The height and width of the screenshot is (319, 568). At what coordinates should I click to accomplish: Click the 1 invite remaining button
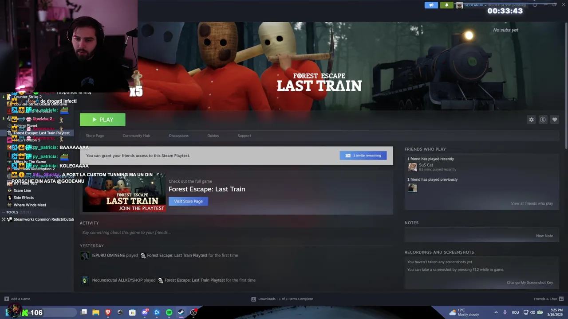tap(363, 156)
